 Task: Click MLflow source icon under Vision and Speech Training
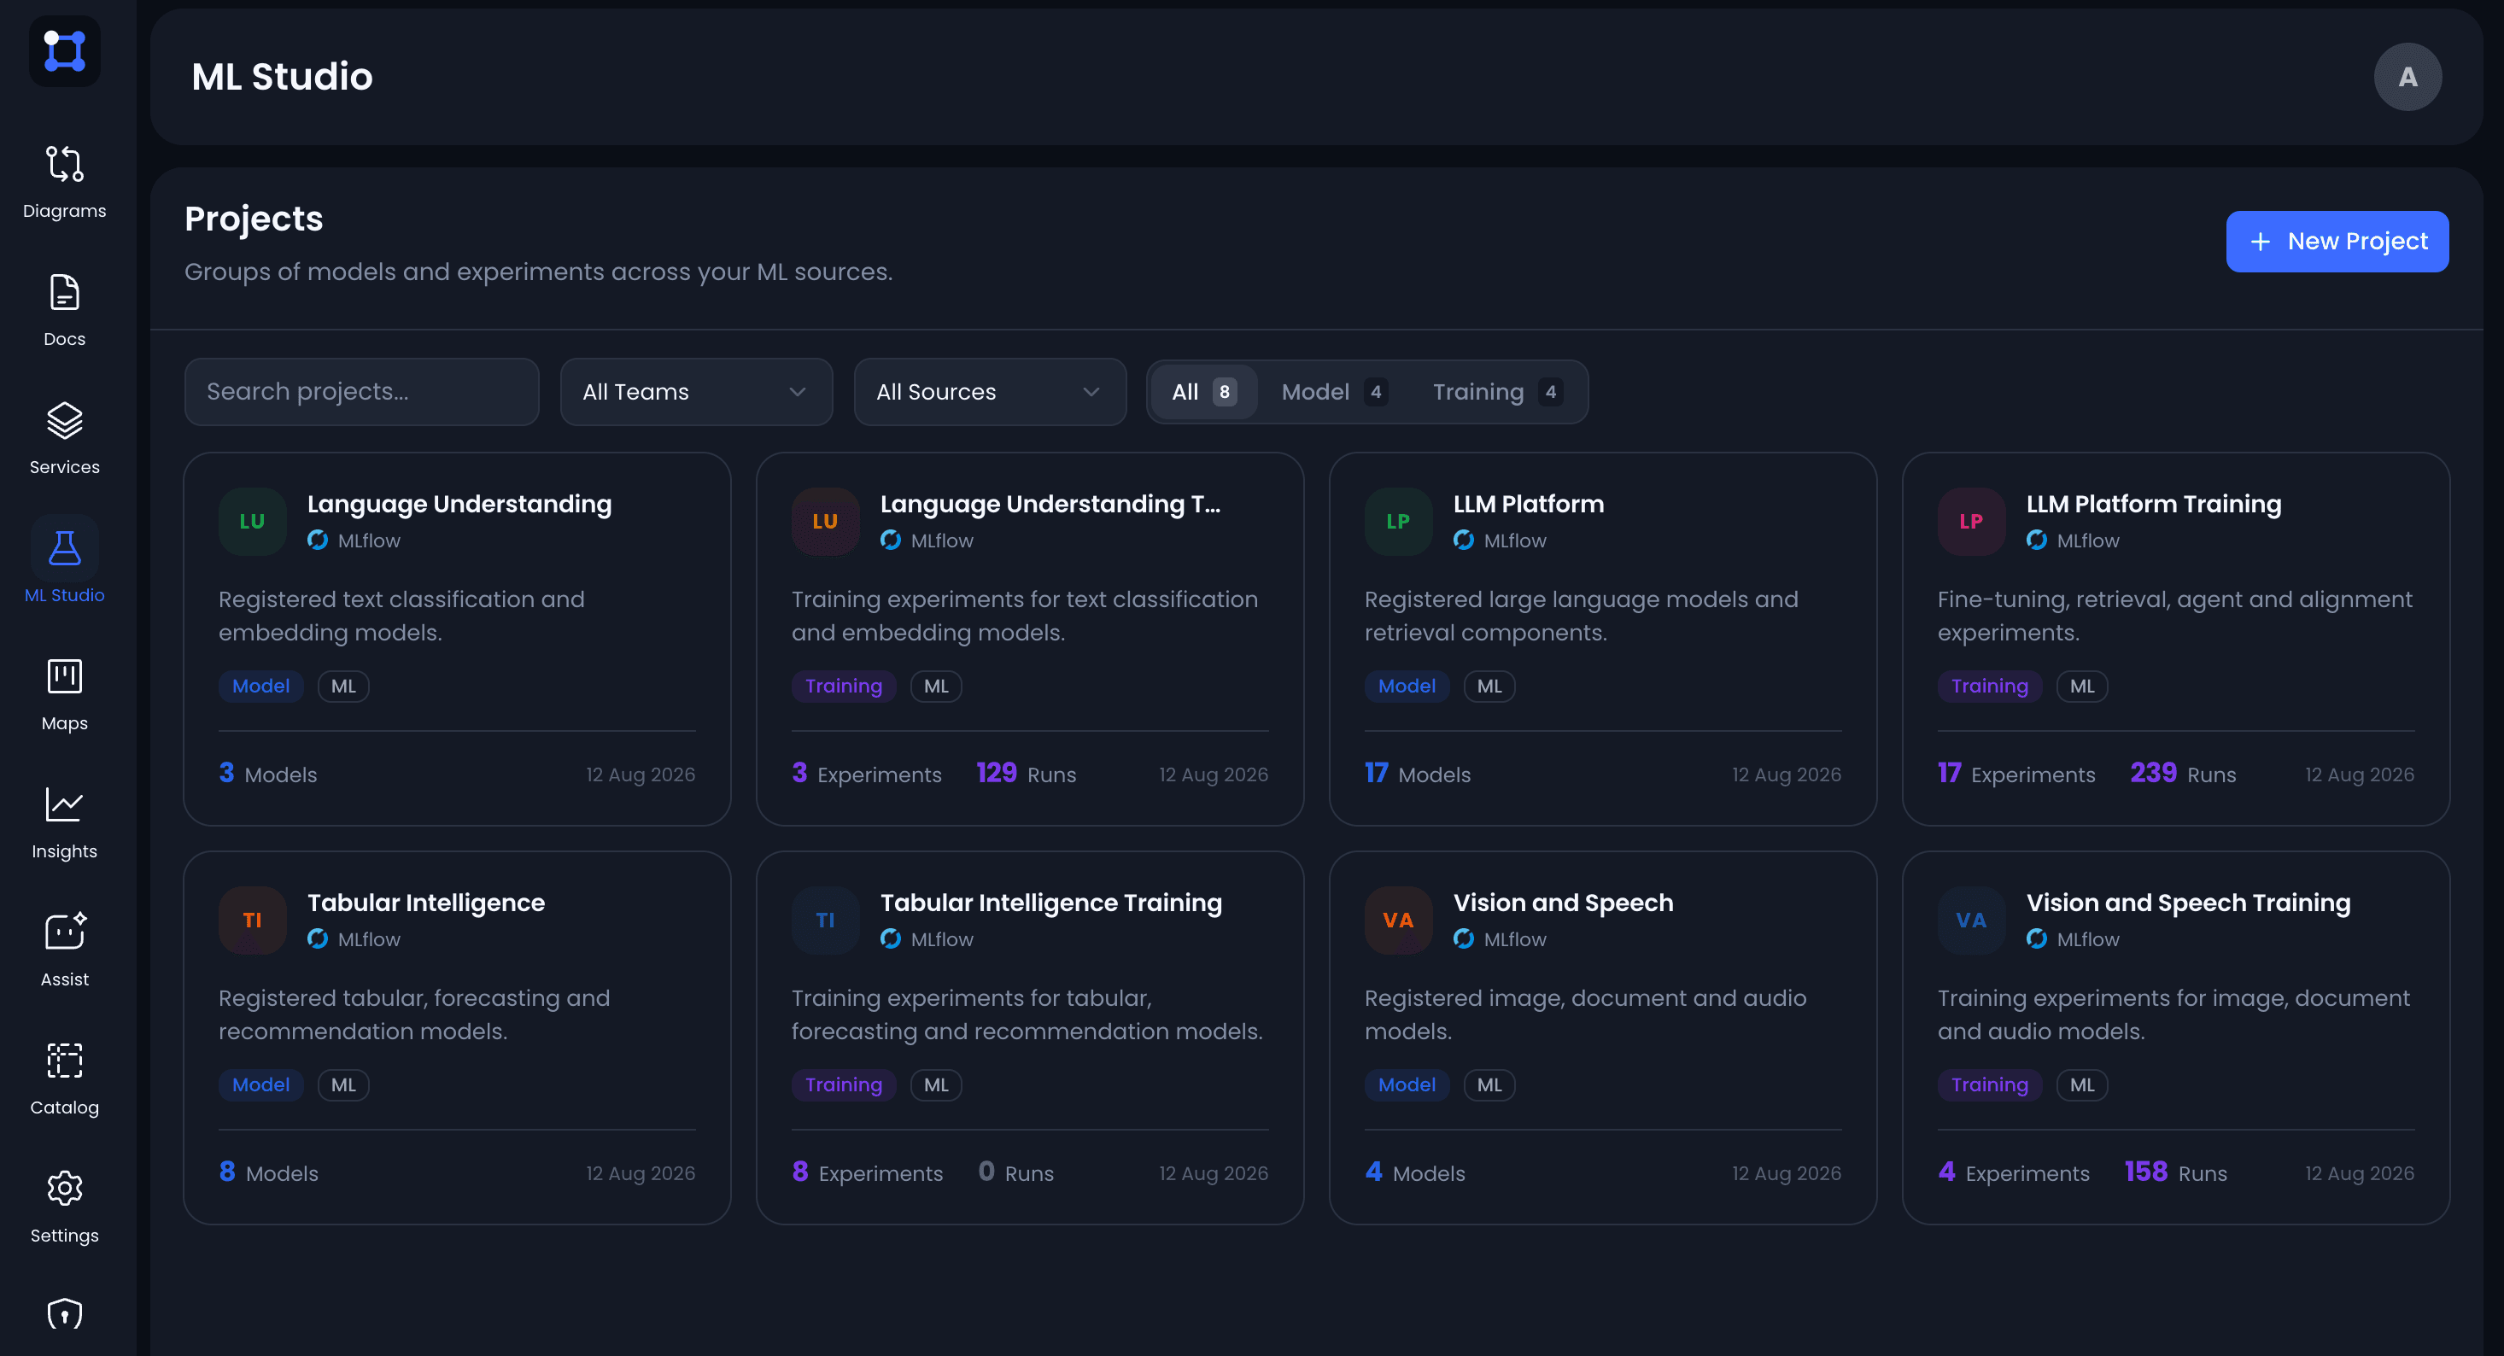[2037, 939]
